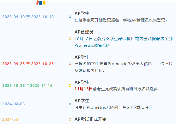Click text 及确认报考科目

tap(90, 71)
